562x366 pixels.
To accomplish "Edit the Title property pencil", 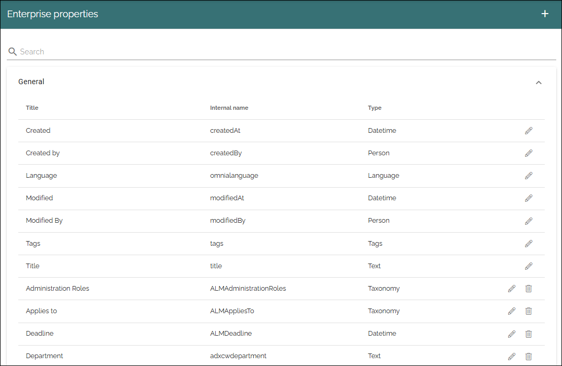I will coord(529,266).
